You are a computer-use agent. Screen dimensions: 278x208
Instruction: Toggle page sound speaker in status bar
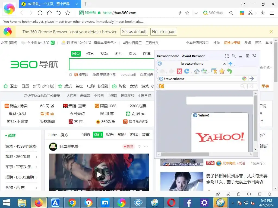249,194
